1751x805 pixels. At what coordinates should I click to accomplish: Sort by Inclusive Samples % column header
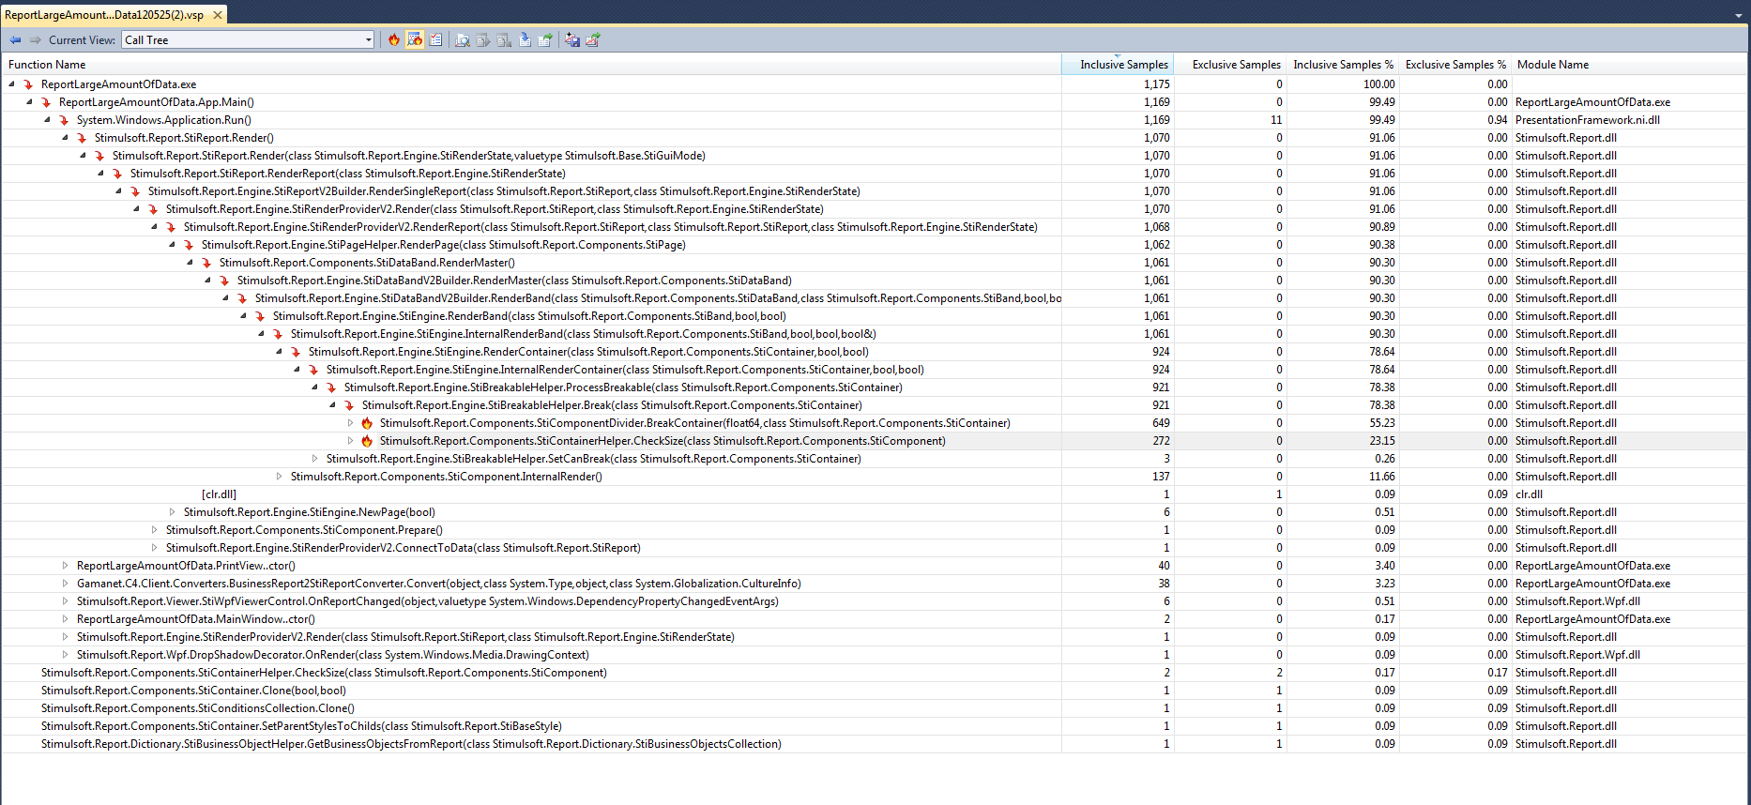coord(1343,65)
